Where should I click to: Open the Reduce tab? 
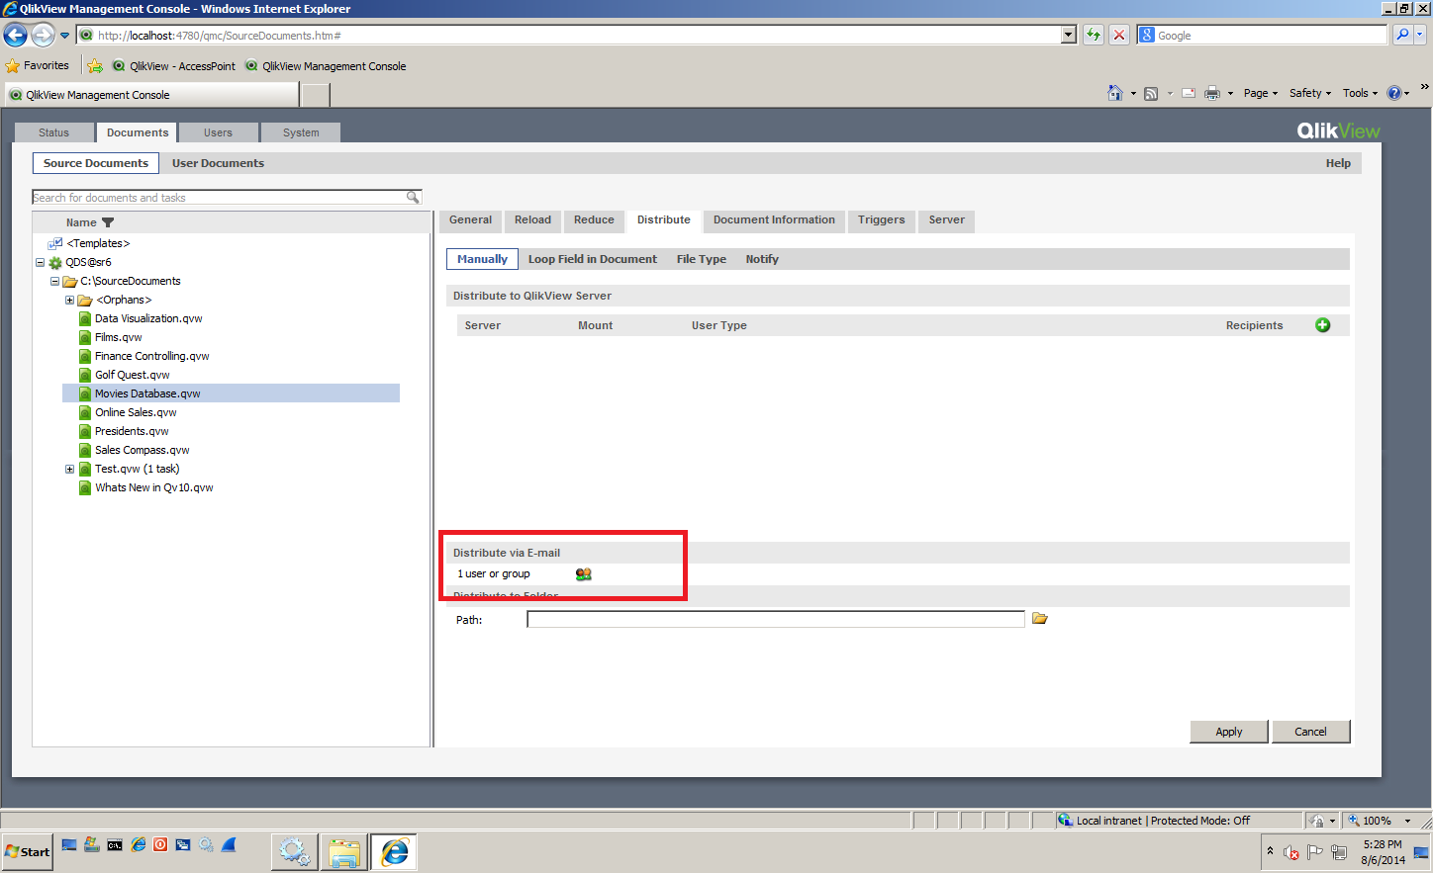pyautogui.click(x=594, y=219)
